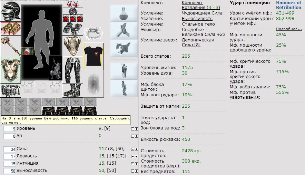This screenshot has width=305, height=175.
Task: Select the plated boots slot
Action: (73, 90)
